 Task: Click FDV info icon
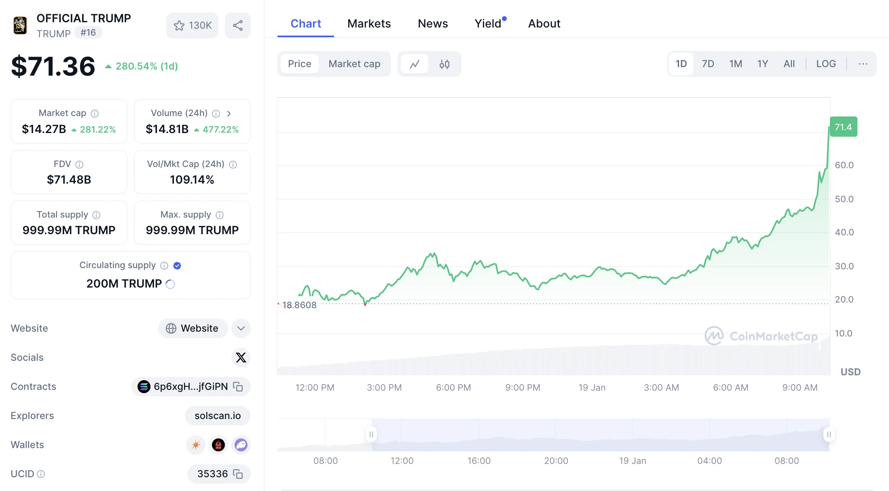point(79,165)
